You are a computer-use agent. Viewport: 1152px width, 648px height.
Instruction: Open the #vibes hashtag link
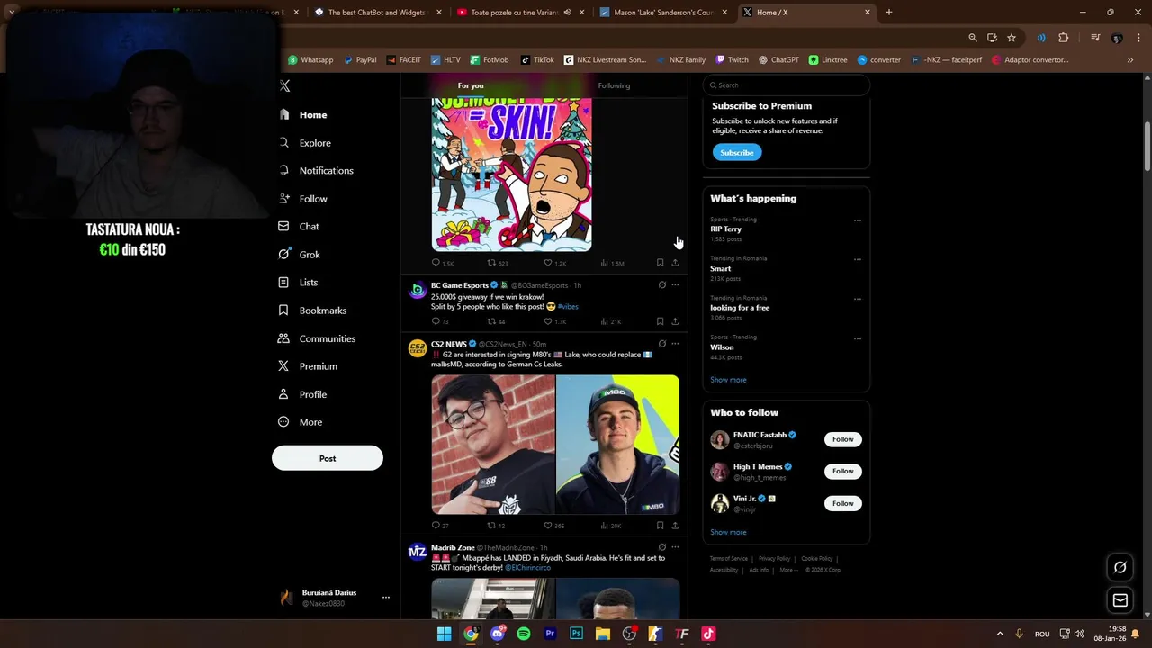click(568, 307)
